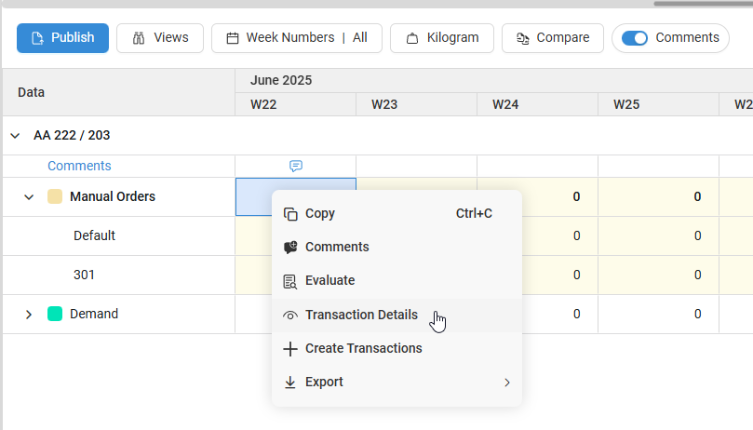Collapse the Manual Orders row
The width and height of the screenshot is (753, 430).
29,197
